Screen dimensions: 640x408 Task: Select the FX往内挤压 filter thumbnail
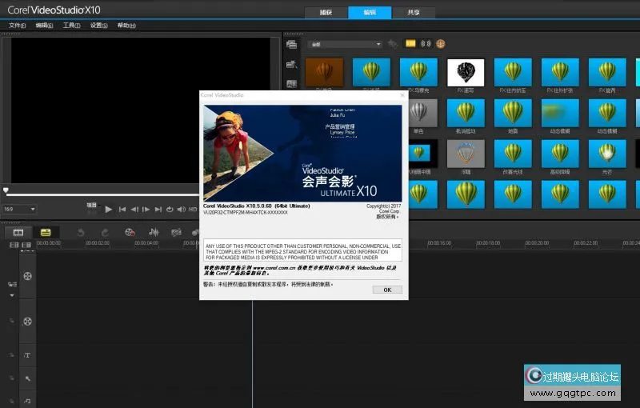513,73
